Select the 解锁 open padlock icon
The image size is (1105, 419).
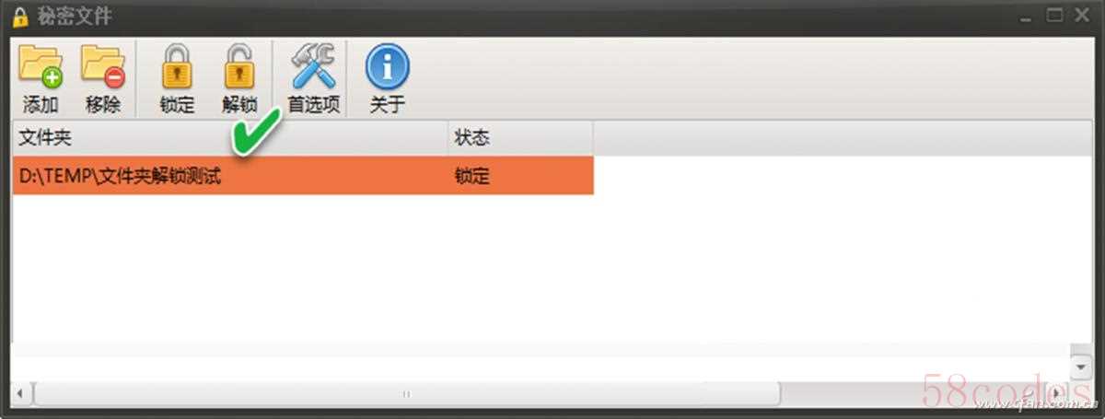tap(239, 68)
